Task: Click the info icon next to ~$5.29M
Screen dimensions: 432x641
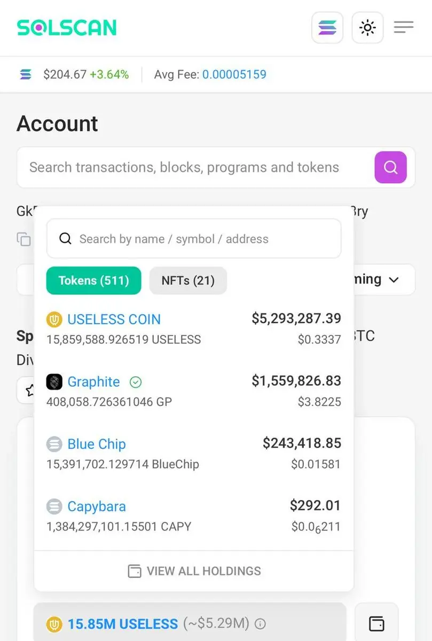Action: pos(260,623)
